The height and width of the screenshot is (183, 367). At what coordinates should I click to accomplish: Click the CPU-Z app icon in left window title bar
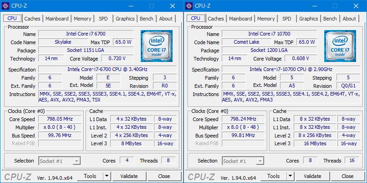tap(5, 6)
